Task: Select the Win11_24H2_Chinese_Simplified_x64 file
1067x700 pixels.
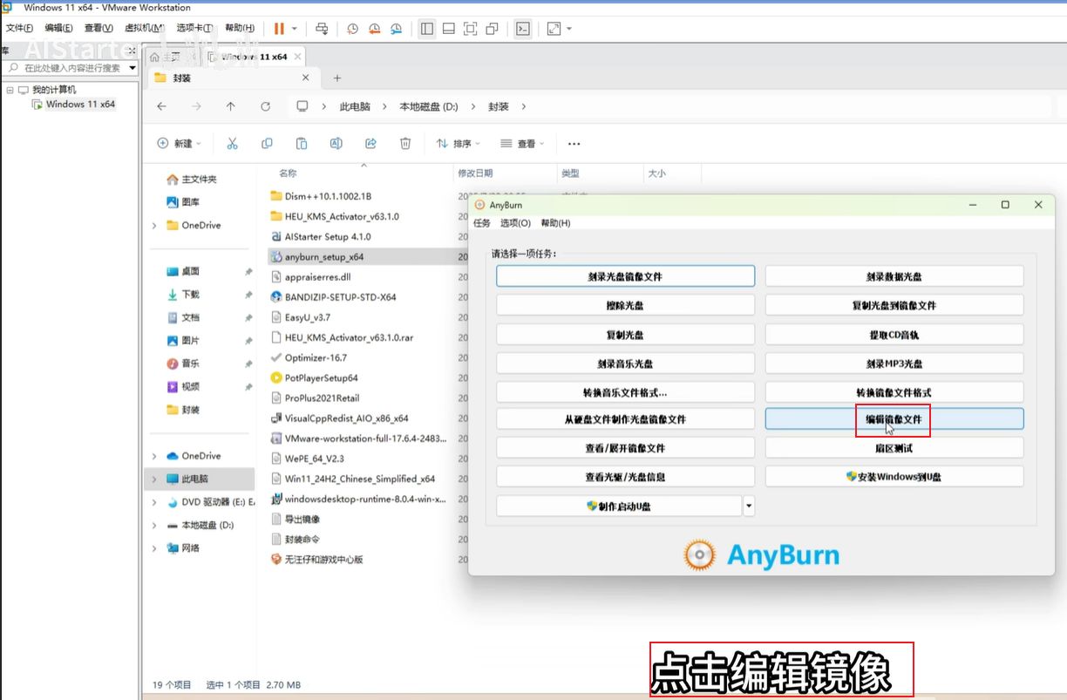Action: click(x=359, y=479)
